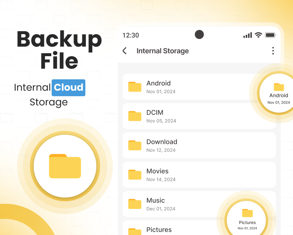293x235 pixels.
Task: Tap the Pictures circular bubble thumbnail
Action: coord(247,219)
